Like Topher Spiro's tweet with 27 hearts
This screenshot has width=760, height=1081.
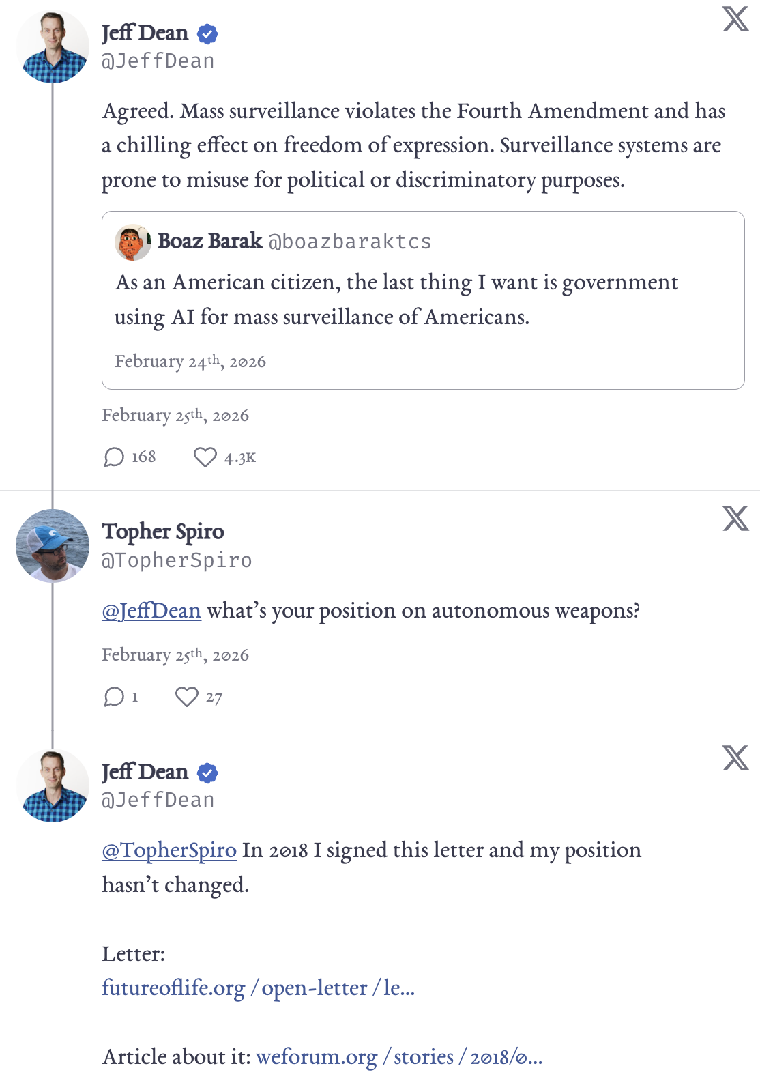(x=186, y=697)
